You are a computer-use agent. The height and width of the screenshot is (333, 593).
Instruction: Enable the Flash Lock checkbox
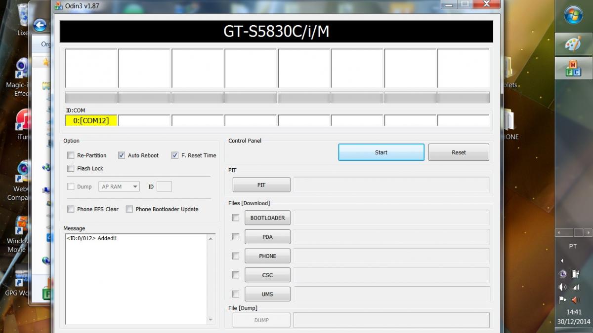tap(71, 168)
